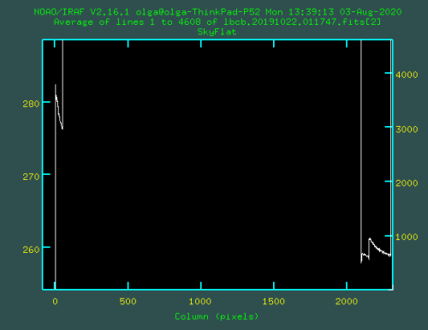Click the descending white curve near column 0

59,111
